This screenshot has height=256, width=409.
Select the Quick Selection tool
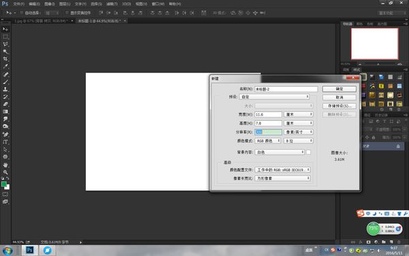(x=5, y=51)
